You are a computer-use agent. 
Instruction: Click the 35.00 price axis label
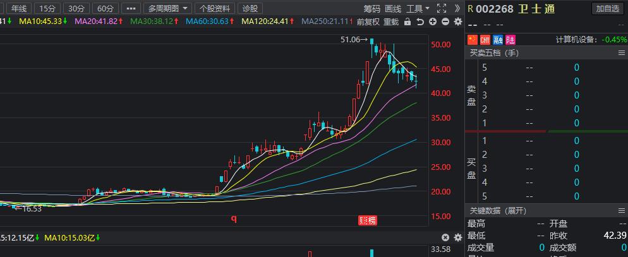click(x=440, y=117)
